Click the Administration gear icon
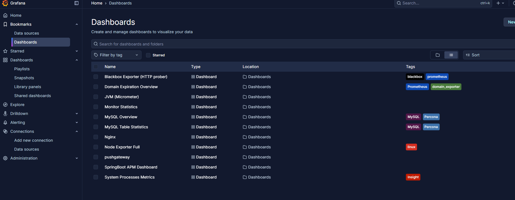Viewport: 515px width, 200px height. [5, 158]
